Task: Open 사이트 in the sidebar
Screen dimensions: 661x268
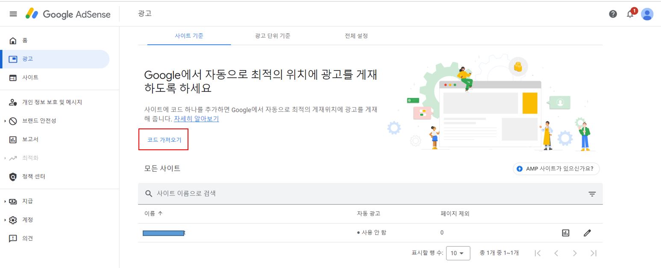Action: (55, 78)
